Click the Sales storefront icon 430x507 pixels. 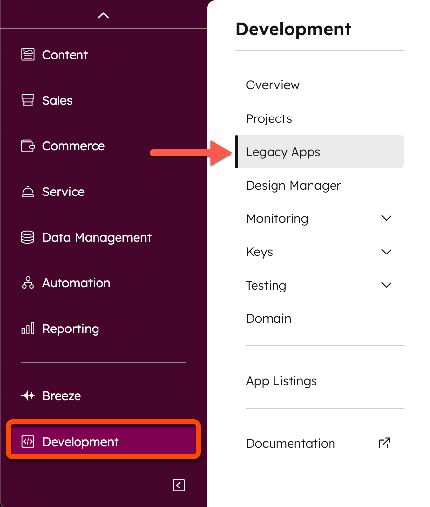tap(28, 100)
